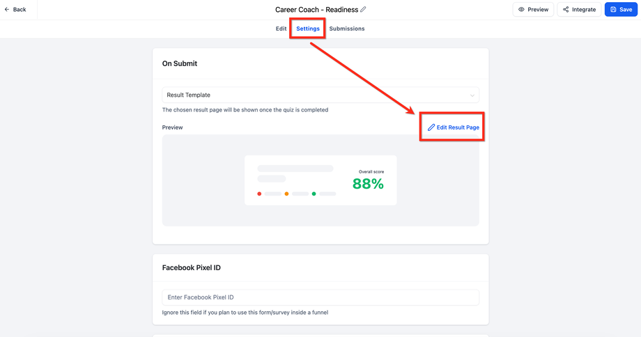Click the green dot in the preview
This screenshot has height=337, width=641.
pyautogui.click(x=314, y=194)
